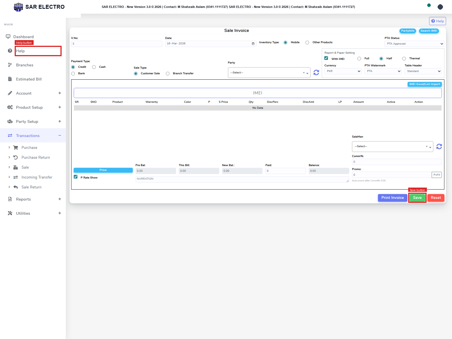Click the Branches fork icon
Screen dimensions: 452x339
click(10, 65)
